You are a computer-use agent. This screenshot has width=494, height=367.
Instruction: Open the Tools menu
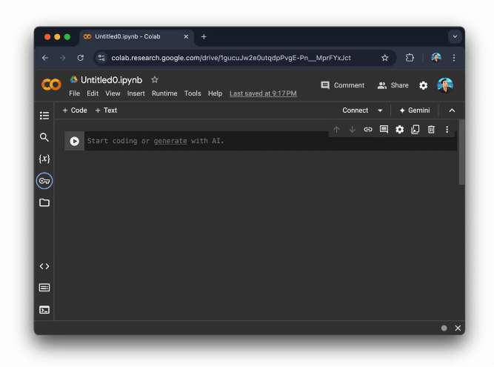pos(193,93)
